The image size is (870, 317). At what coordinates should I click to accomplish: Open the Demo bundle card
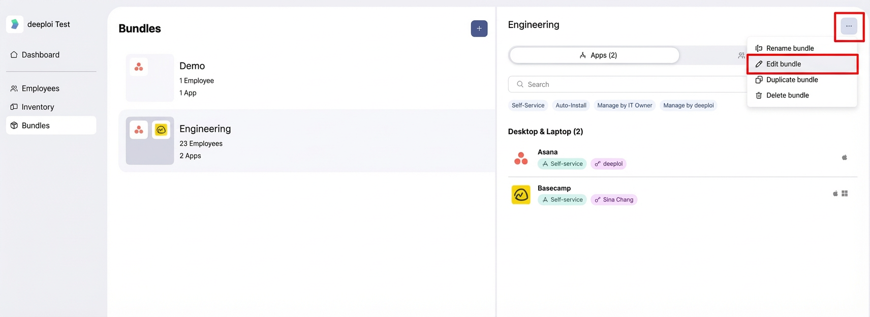(x=307, y=78)
